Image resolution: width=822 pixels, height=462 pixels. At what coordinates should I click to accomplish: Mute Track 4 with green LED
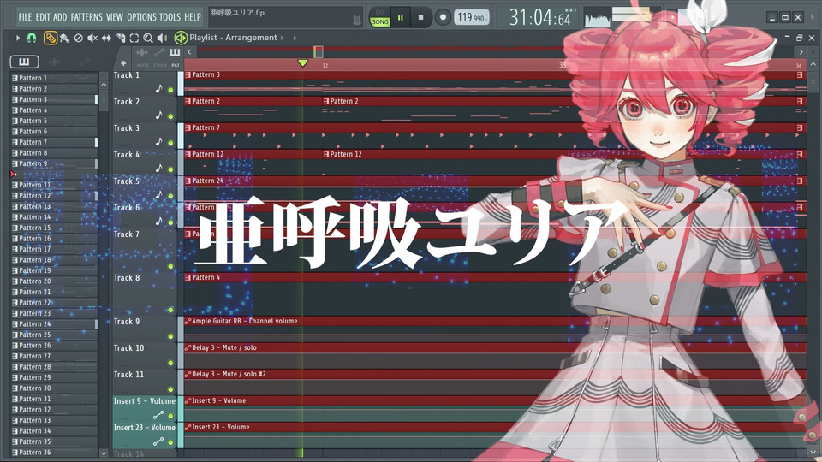(x=170, y=169)
